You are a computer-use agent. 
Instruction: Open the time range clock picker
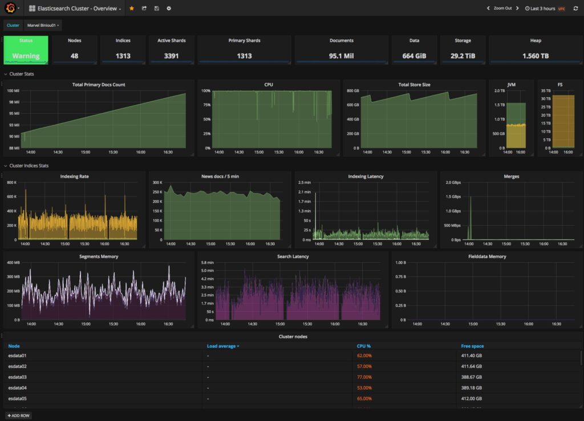pos(528,9)
